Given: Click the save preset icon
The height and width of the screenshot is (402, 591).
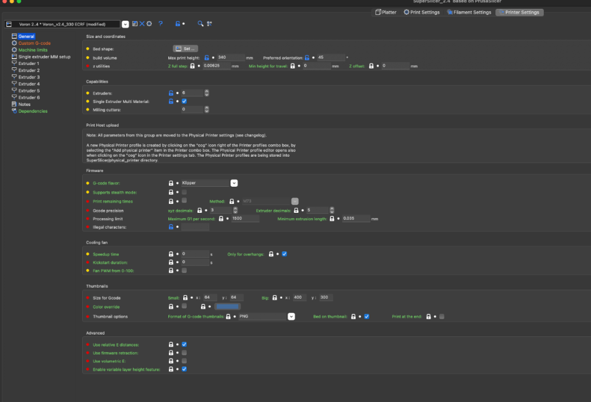Looking at the screenshot, I should [135, 24].
